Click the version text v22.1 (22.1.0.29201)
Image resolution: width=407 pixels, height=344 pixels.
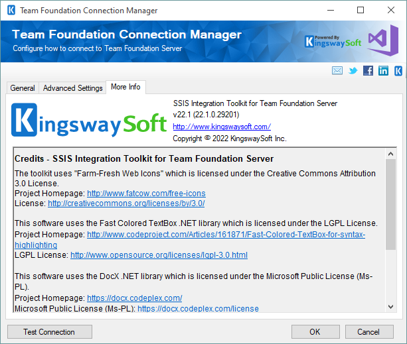206,115
